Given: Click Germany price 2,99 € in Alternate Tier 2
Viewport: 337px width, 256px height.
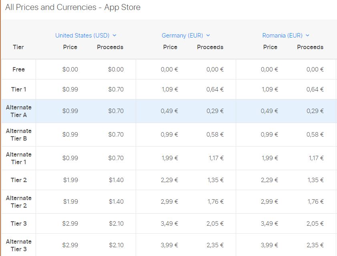Looking at the screenshot, I should (x=169, y=202).
